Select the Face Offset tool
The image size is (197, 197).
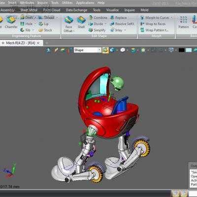click(x=69, y=24)
